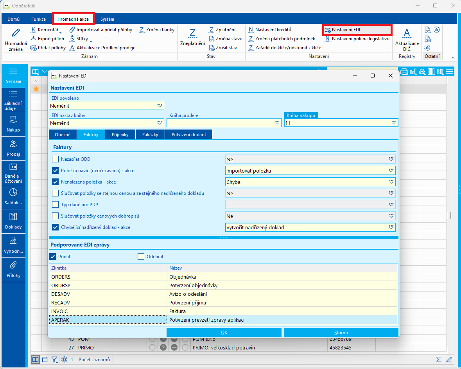Screen dimensions: 461x369
Task: Uncheck Nenalezená položka - akce checkbox
Action: 55,182
